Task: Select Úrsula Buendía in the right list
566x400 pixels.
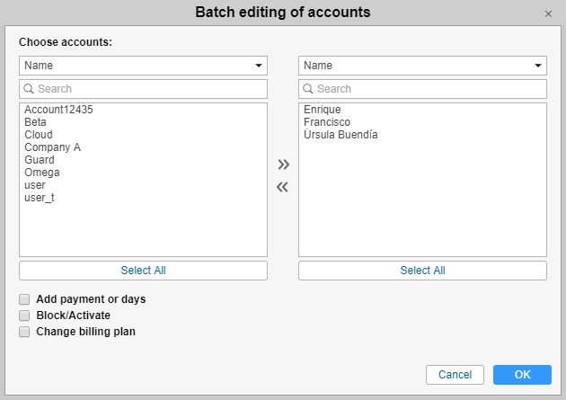Action: click(x=340, y=135)
